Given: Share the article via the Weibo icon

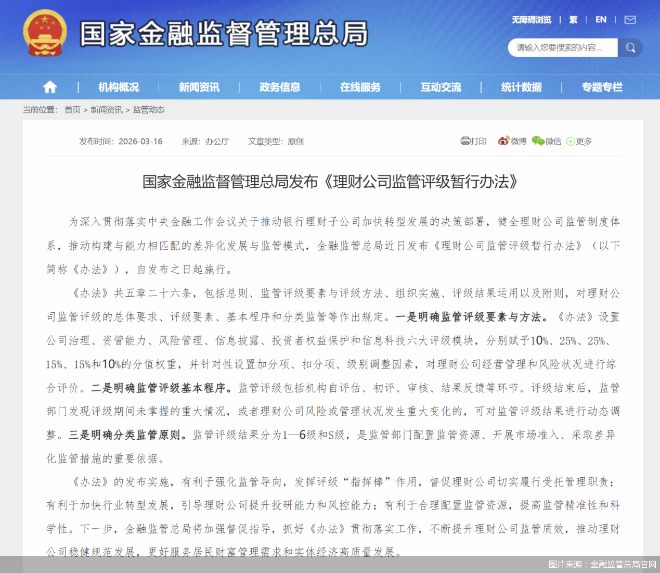Looking at the screenshot, I should point(503,141).
